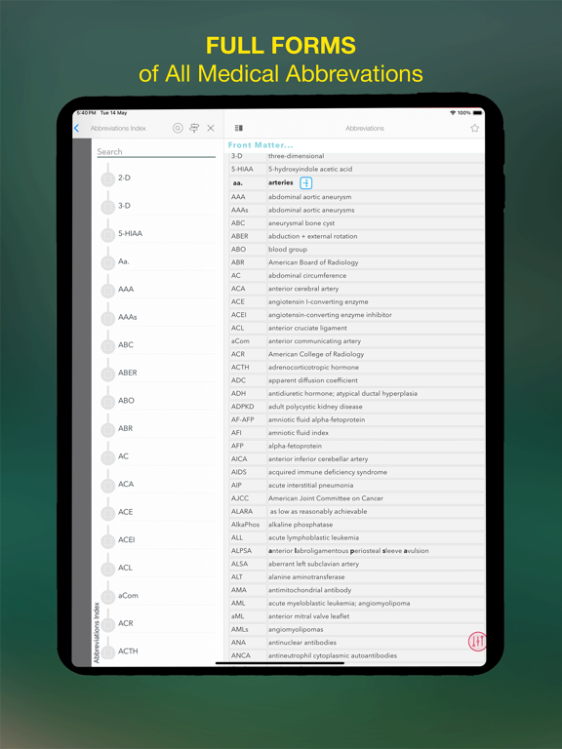Open the pink settings sliders button
The width and height of the screenshot is (562, 749).
477,641
